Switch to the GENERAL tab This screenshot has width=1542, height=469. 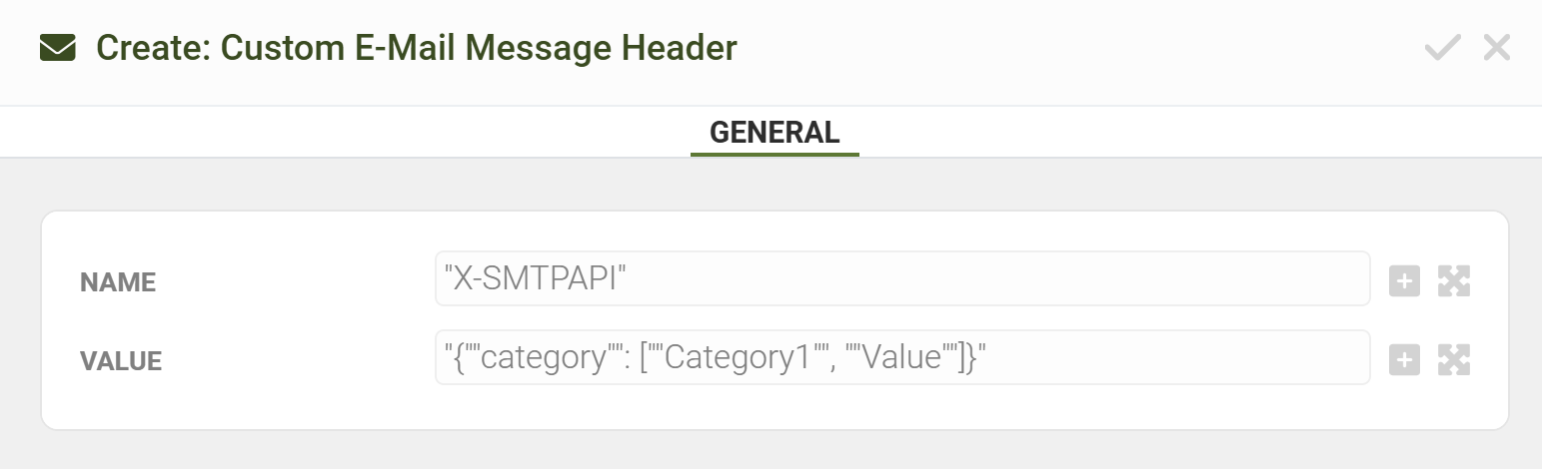pos(774,132)
